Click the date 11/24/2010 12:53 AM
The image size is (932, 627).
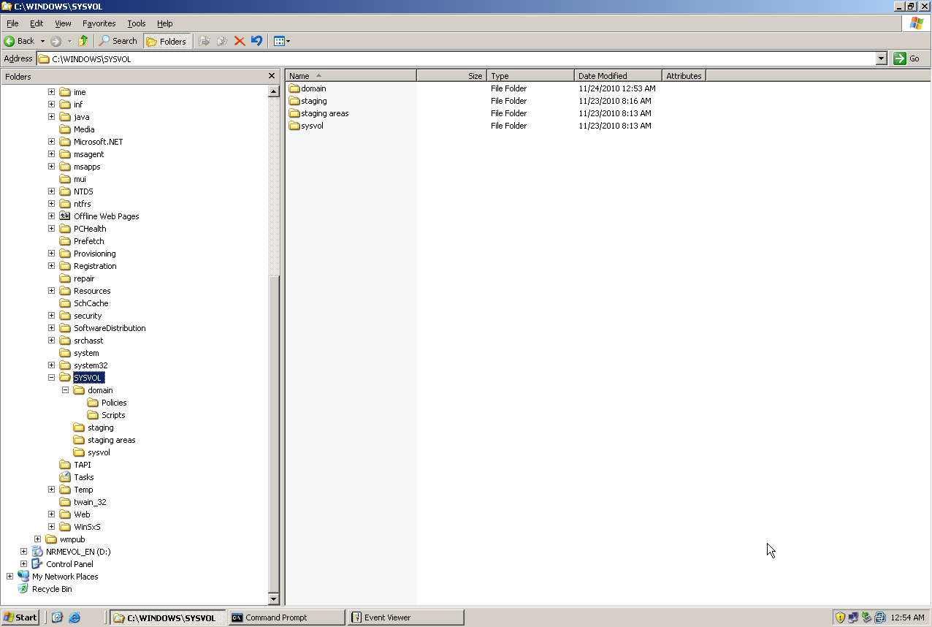pyautogui.click(x=617, y=88)
